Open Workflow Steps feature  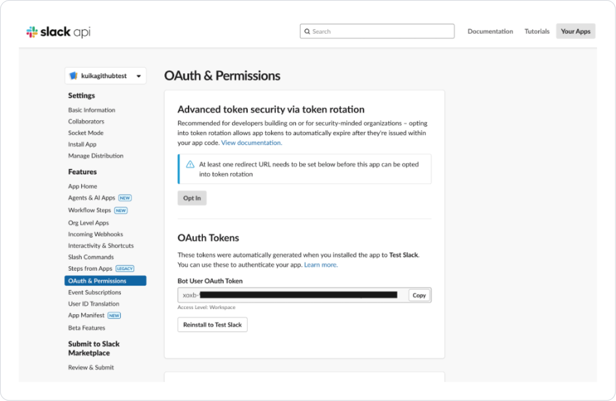coord(90,210)
